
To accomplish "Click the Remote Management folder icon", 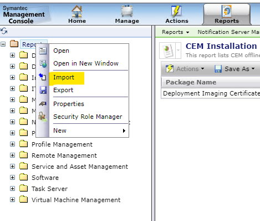I will pyautogui.click(x=23, y=155).
